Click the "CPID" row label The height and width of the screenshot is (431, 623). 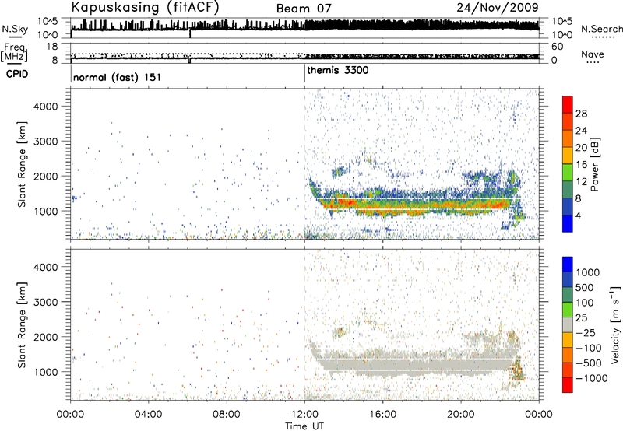[x=17, y=74]
